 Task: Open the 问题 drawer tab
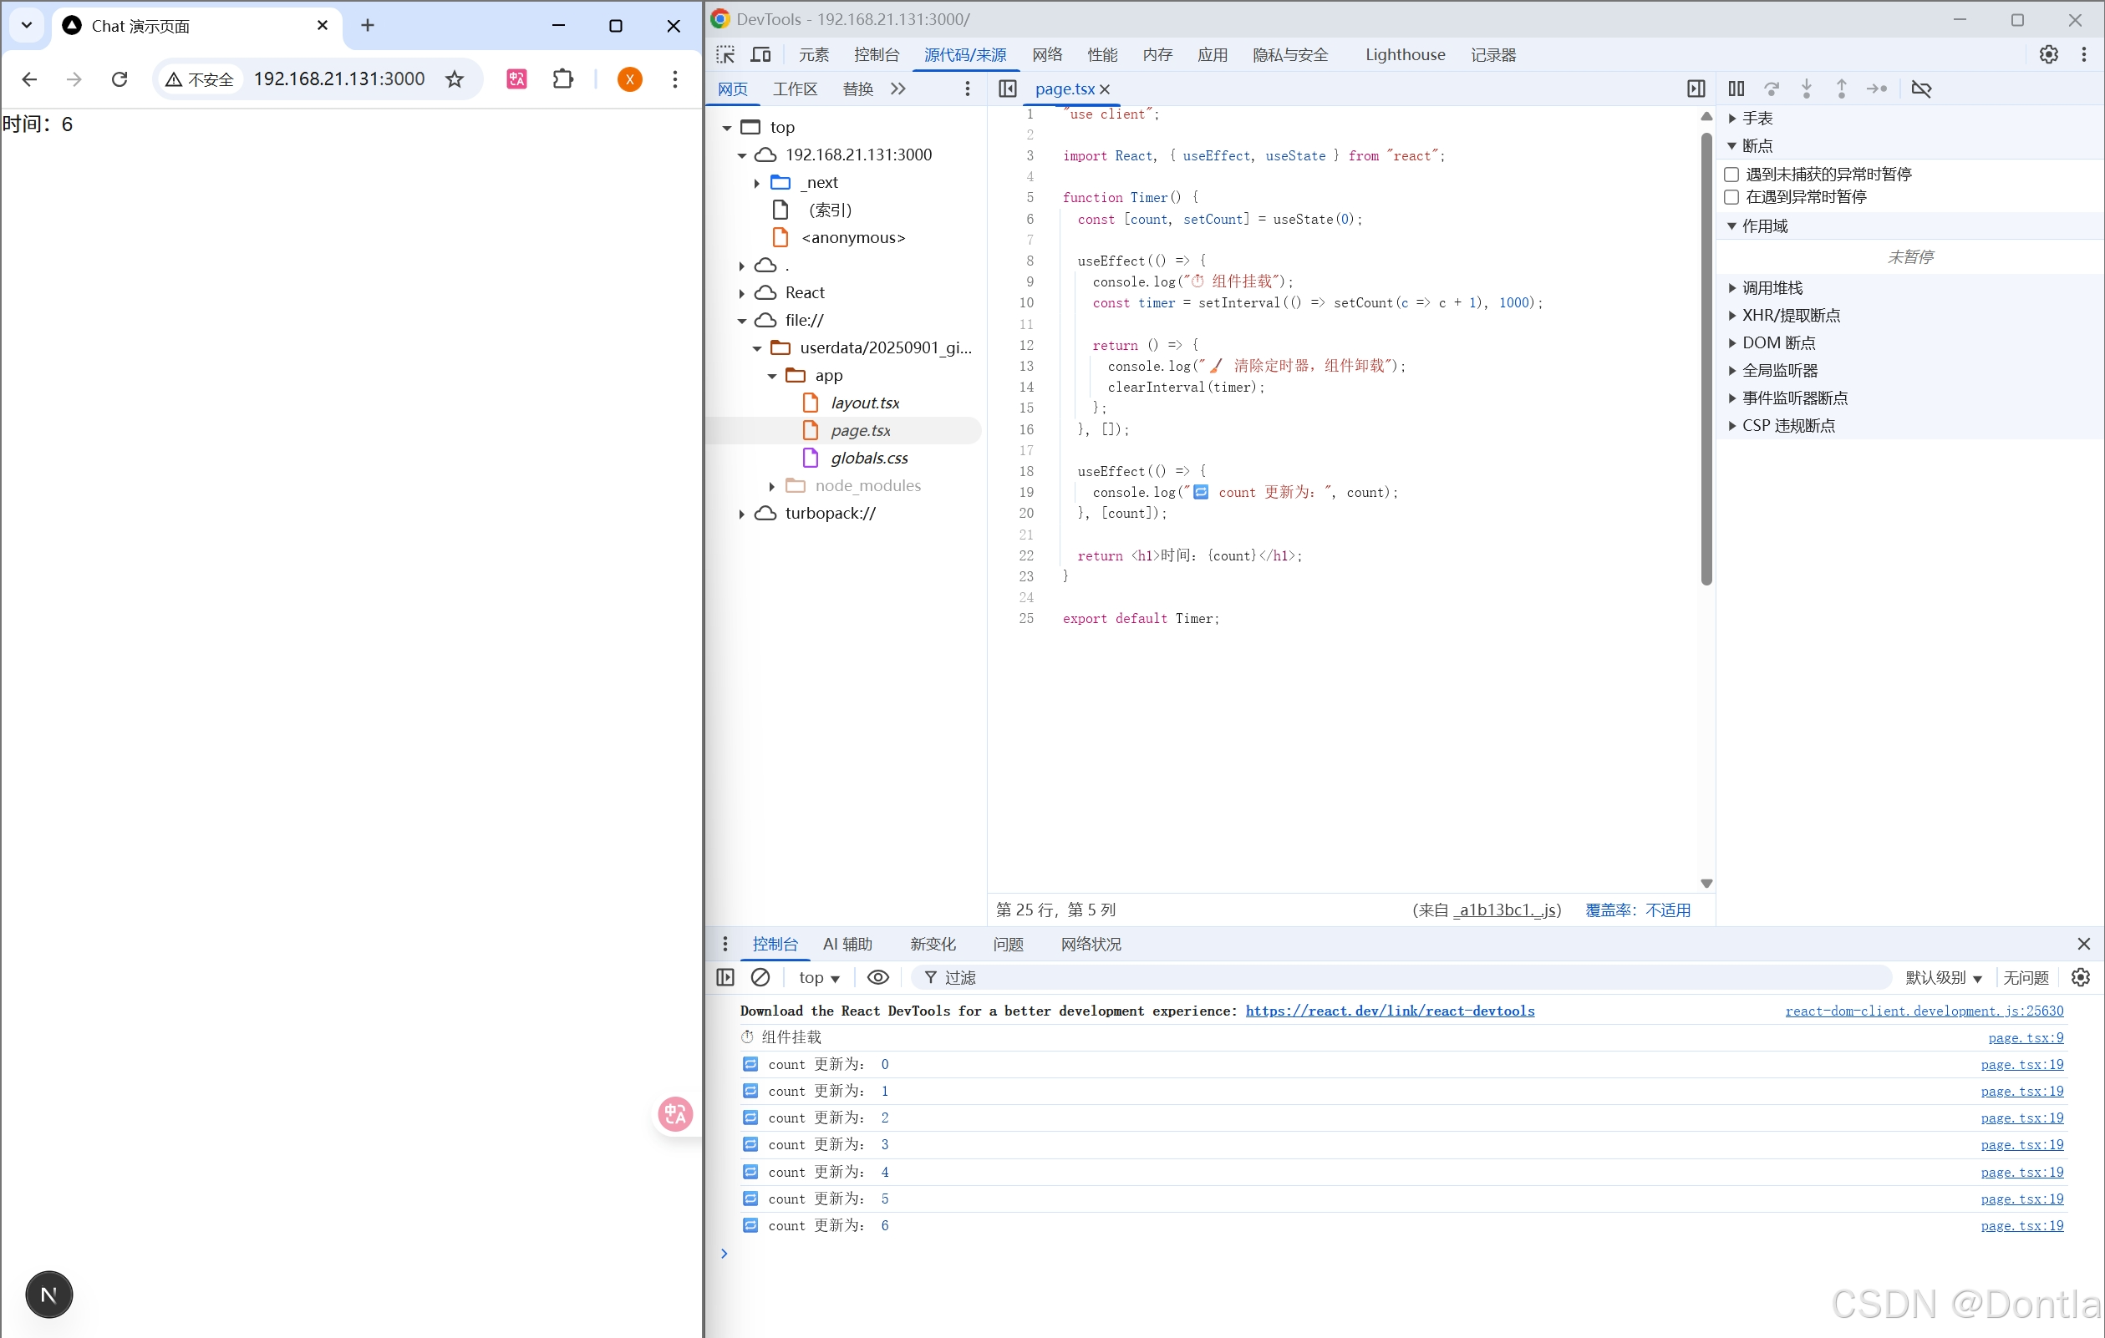[x=1007, y=944]
